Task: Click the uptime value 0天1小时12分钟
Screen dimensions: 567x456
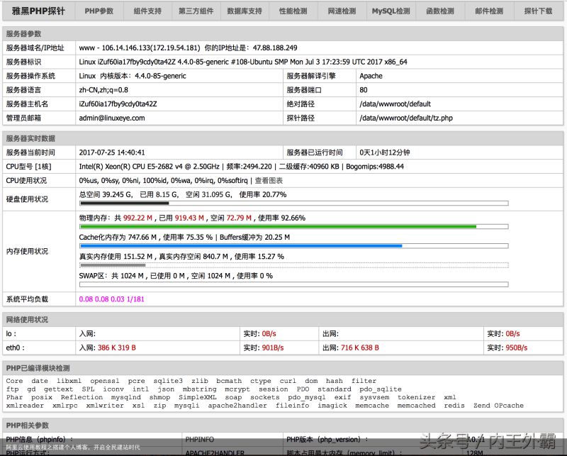Action: point(385,152)
